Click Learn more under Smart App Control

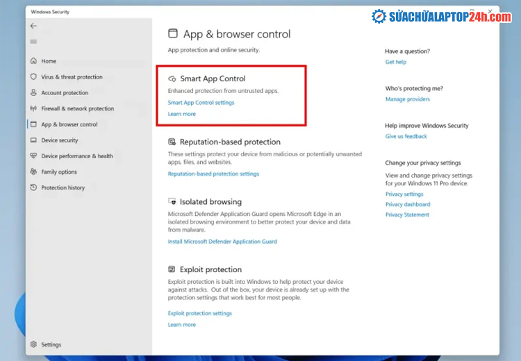tap(182, 114)
